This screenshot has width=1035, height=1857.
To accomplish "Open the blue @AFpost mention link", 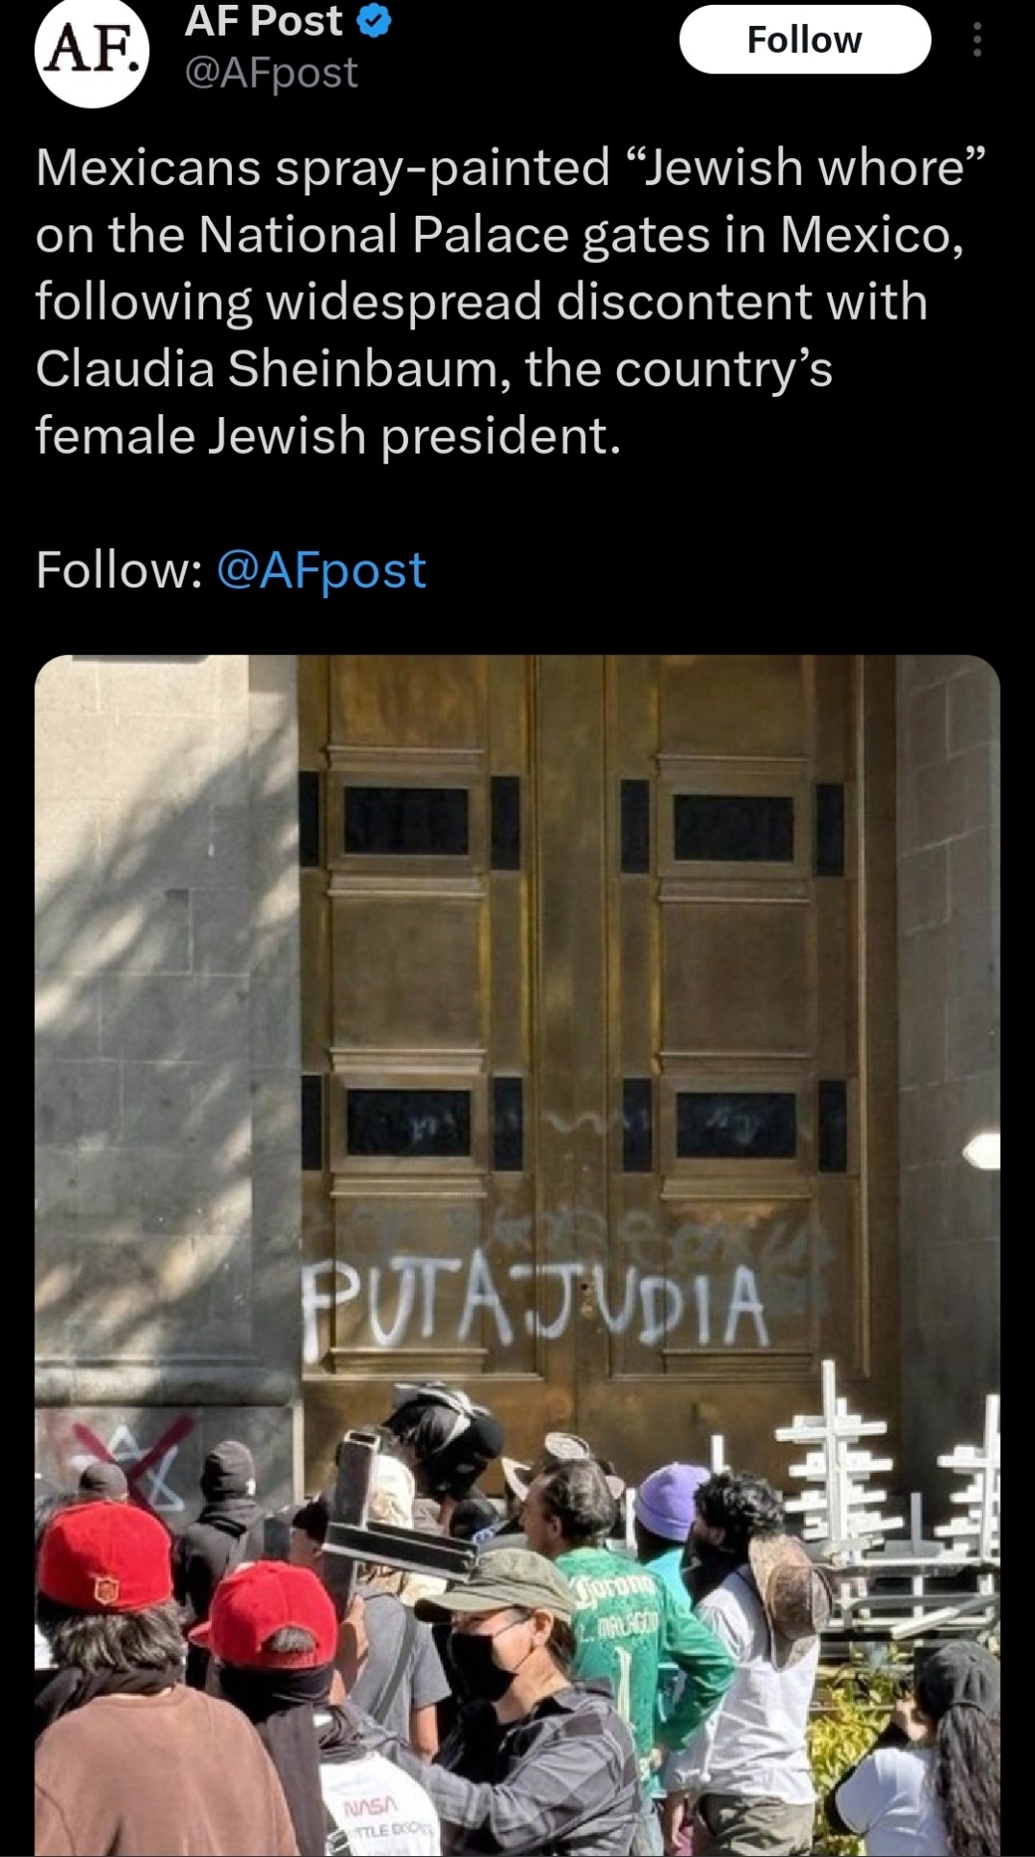I will click(x=322, y=570).
